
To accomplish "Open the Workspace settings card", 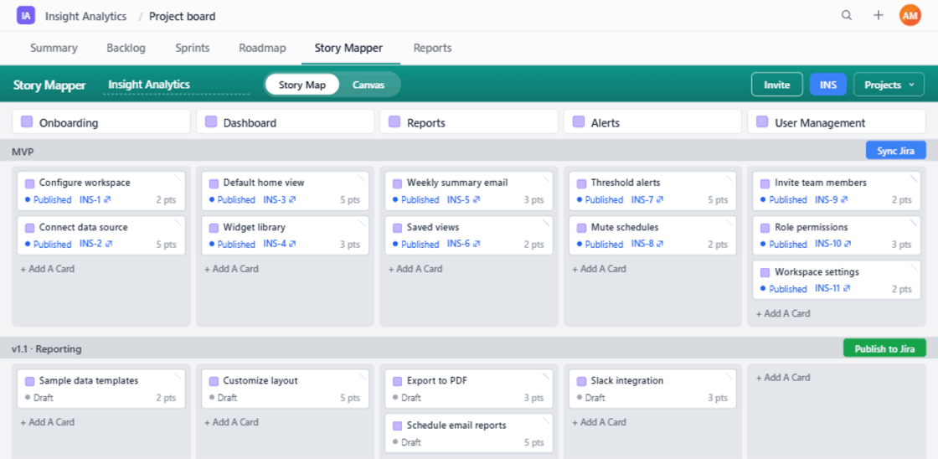I will [x=837, y=280].
